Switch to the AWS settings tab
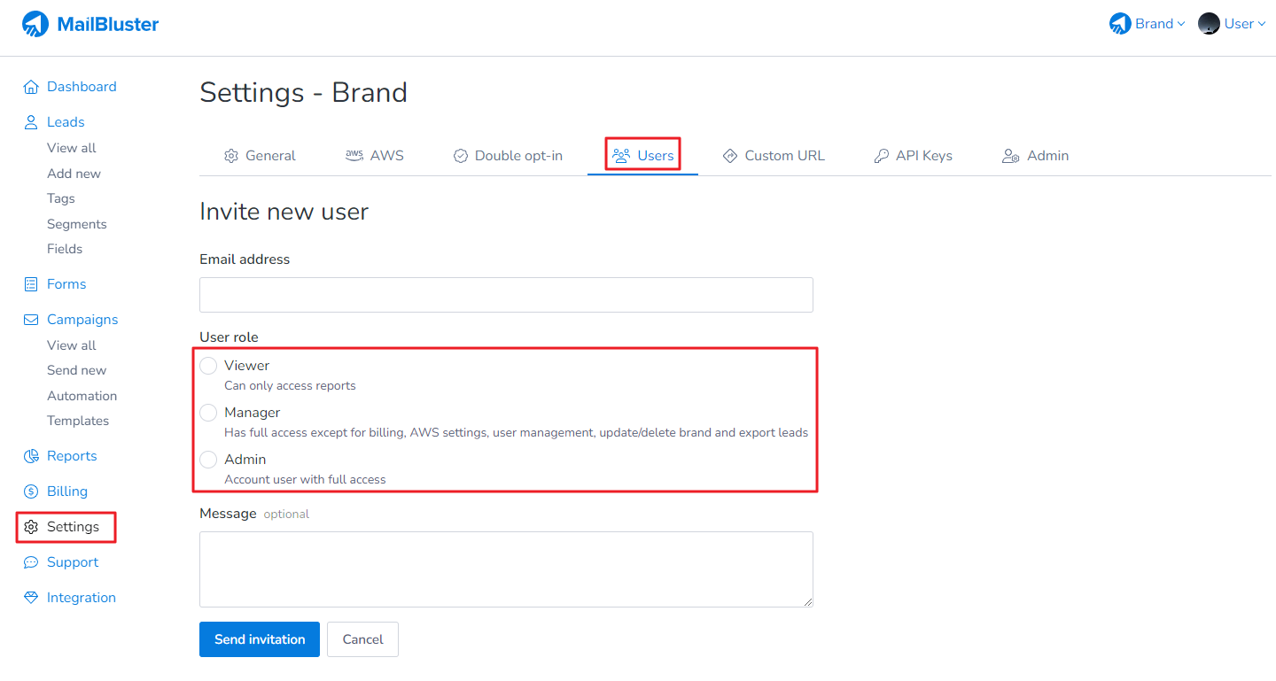 coord(375,156)
